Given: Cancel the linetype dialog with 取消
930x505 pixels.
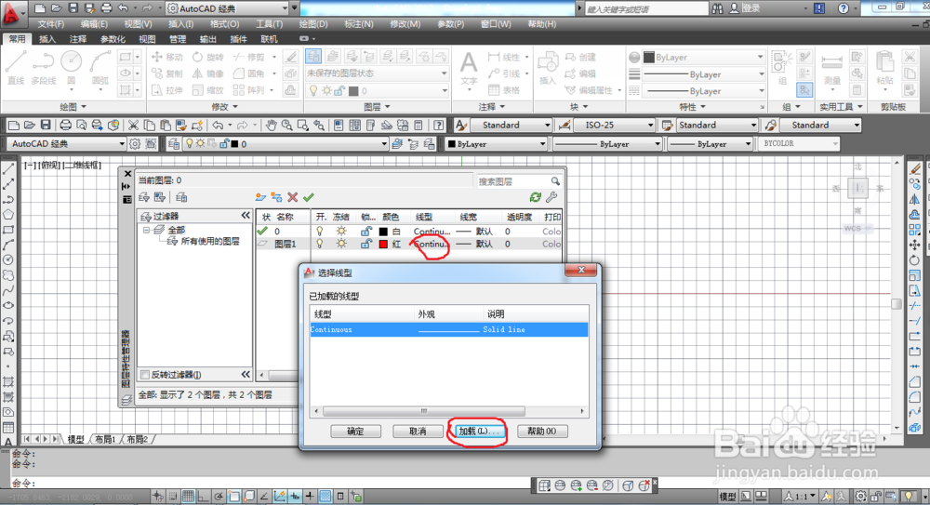Looking at the screenshot, I should point(418,431).
